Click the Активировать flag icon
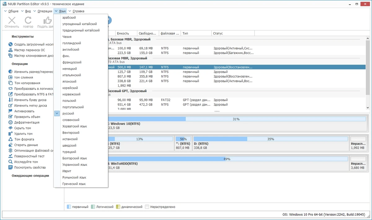Image resolution: width=372 pixels, height=220 pixels. 11,111
